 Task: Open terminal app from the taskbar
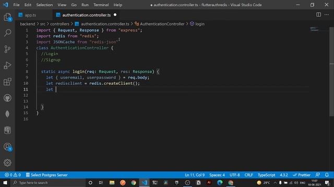click(155, 182)
